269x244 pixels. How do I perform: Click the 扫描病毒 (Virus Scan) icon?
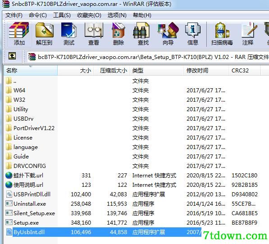click(x=222, y=30)
